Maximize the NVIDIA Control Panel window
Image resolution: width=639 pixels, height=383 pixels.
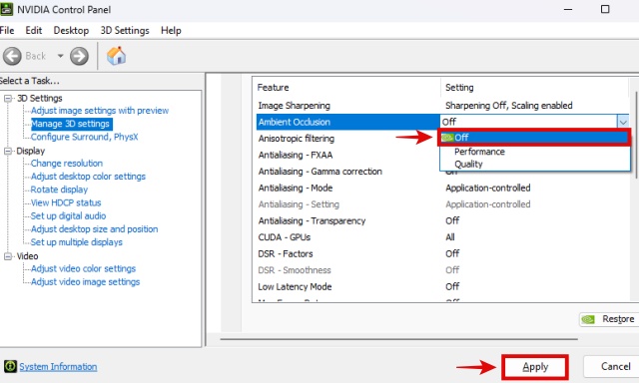pyautogui.click(x=605, y=9)
